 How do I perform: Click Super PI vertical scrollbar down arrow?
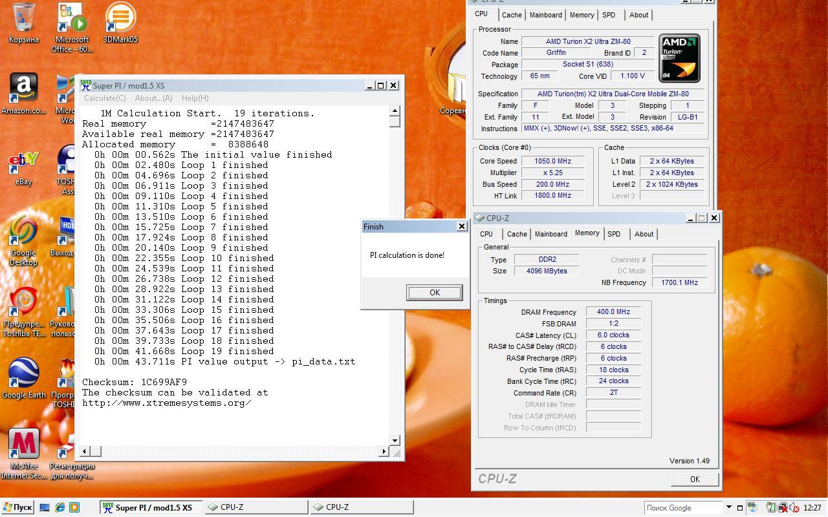coord(395,439)
